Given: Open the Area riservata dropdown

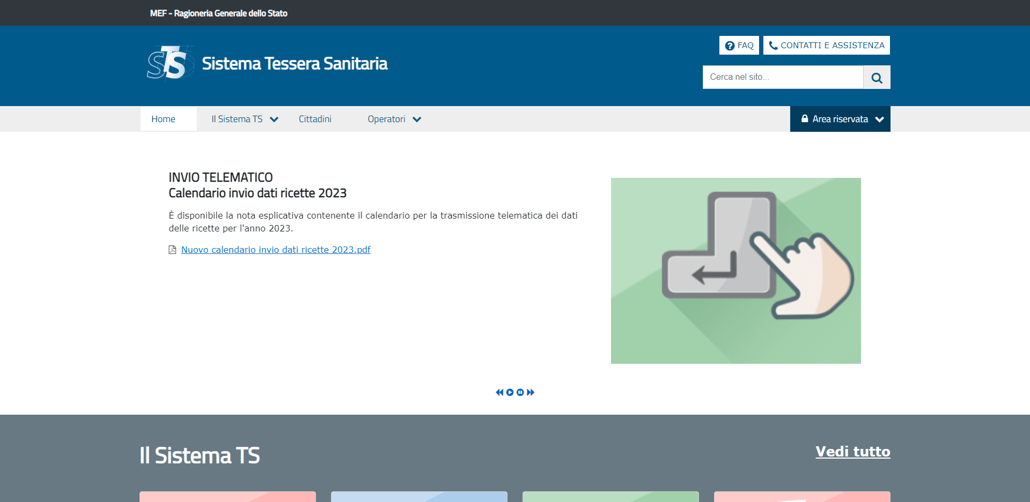Looking at the screenshot, I should click(840, 119).
